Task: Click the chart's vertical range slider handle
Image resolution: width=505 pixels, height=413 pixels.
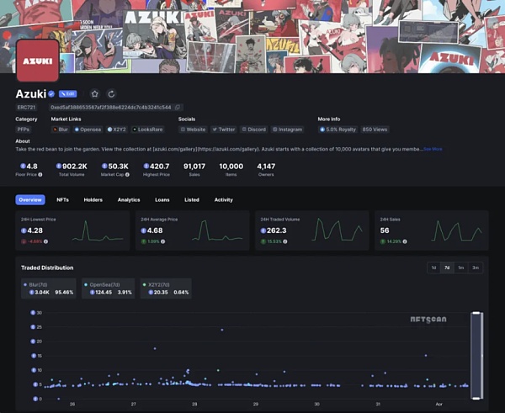Action: coord(476,355)
